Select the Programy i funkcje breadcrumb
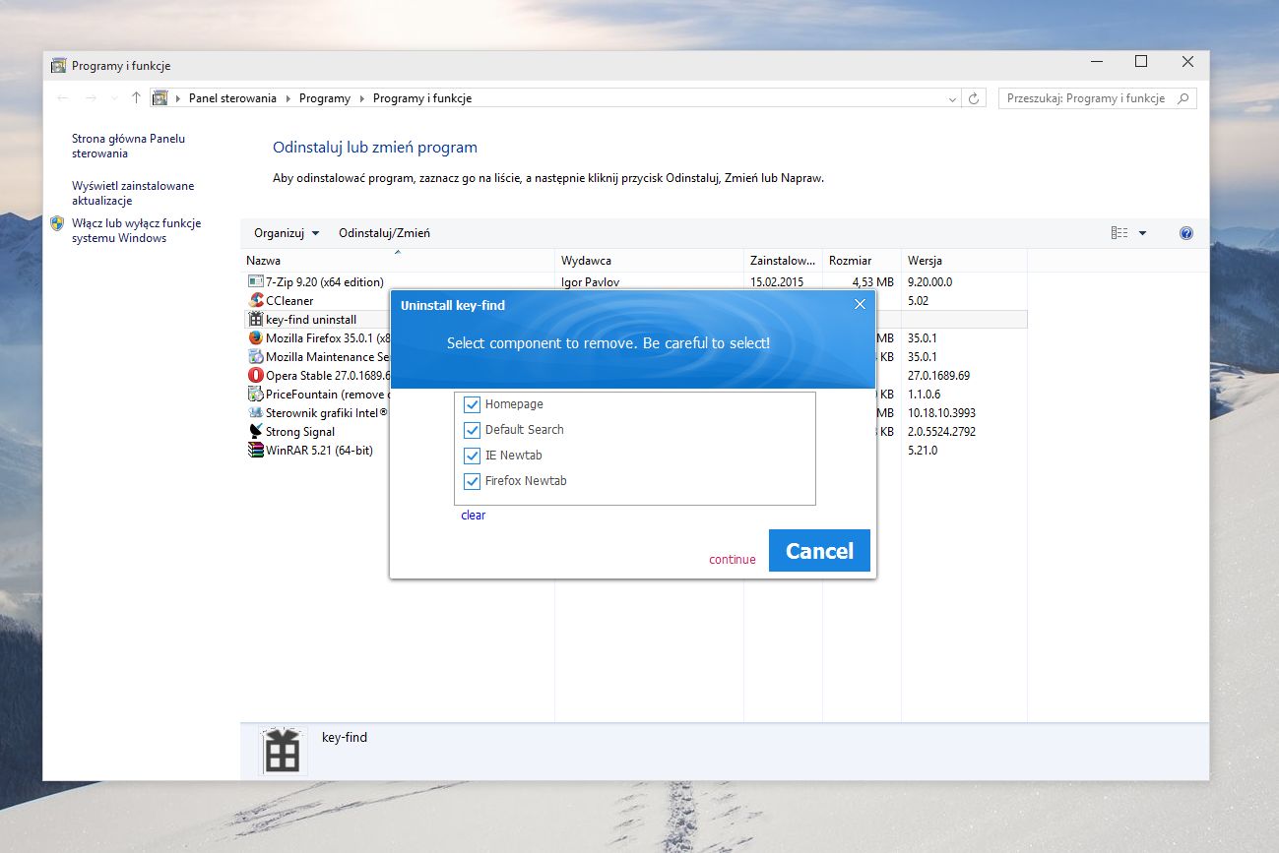 [x=422, y=98]
